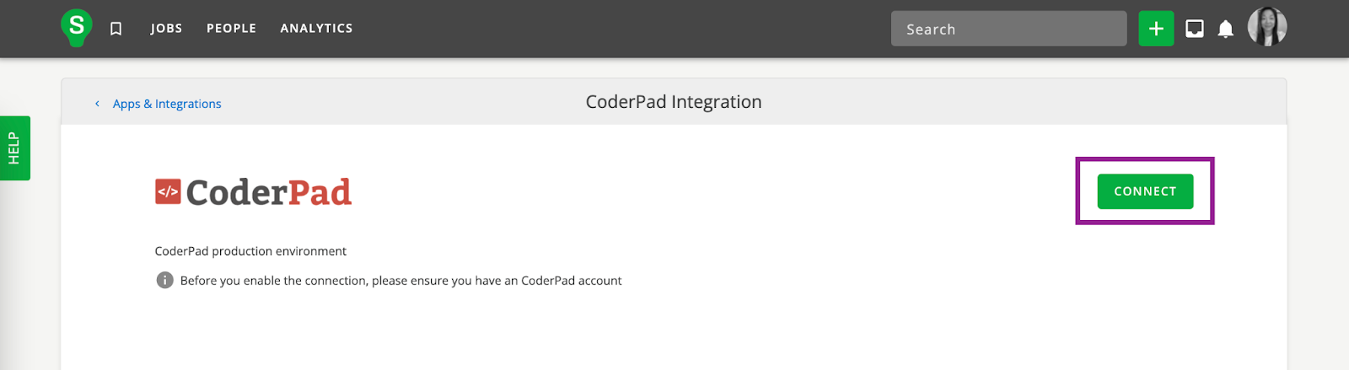Return to Apps & Integrations page

(x=167, y=104)
